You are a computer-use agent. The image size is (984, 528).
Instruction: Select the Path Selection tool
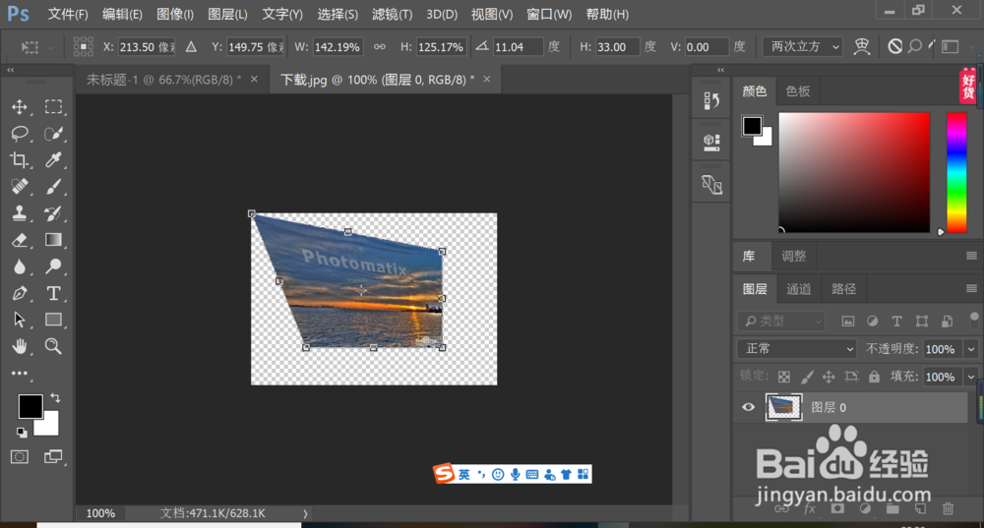[x=20, y=320]
